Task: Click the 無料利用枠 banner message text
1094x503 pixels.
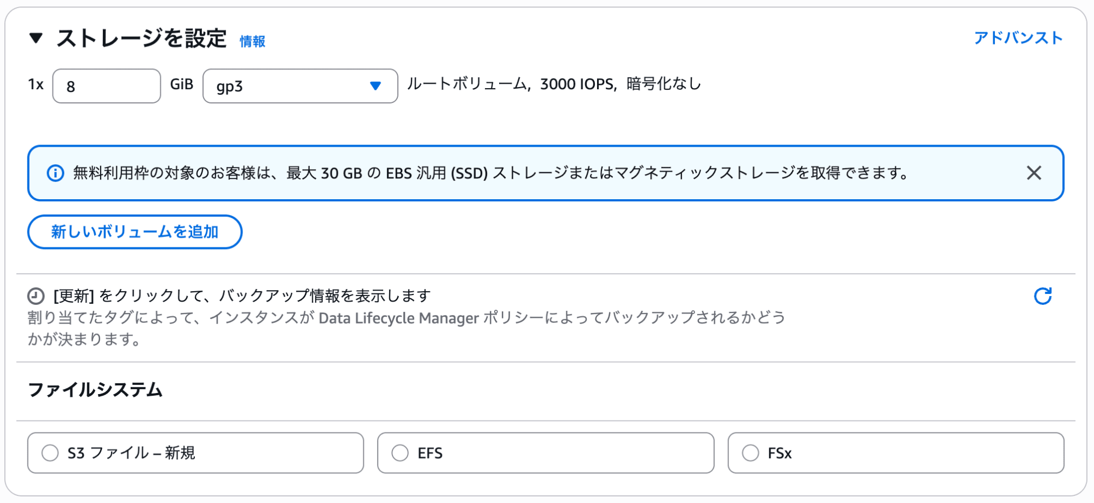Action: coord(490,174)
